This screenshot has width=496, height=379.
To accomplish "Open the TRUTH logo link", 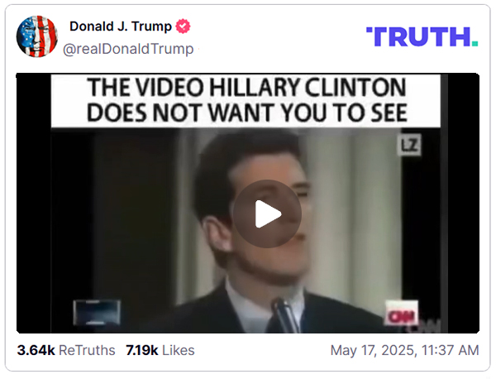I will pos(422,36).
